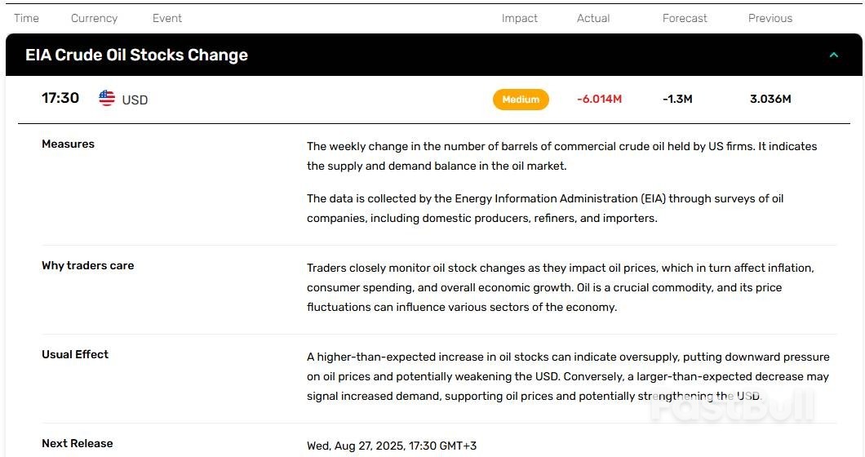
Task: Click the previous value 3.036M
Action: pyautogui.click(x=770, y=100)
